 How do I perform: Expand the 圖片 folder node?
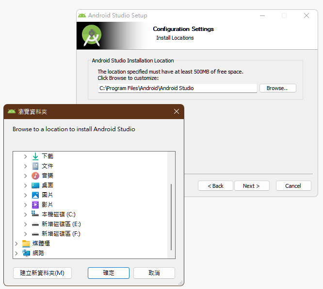click(25, 195)
